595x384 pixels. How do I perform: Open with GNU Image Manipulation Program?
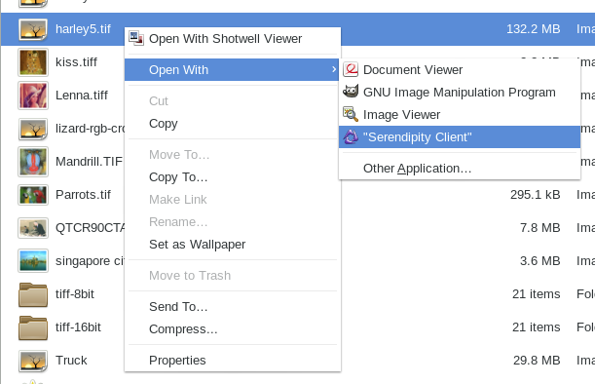coord(460,92)
